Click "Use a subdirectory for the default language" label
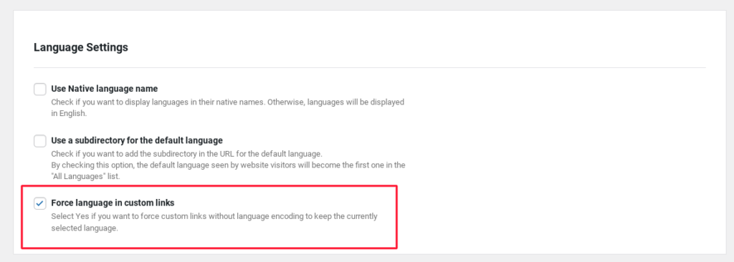Viewport: 734px width, 262px height. [x=137, y=140]
